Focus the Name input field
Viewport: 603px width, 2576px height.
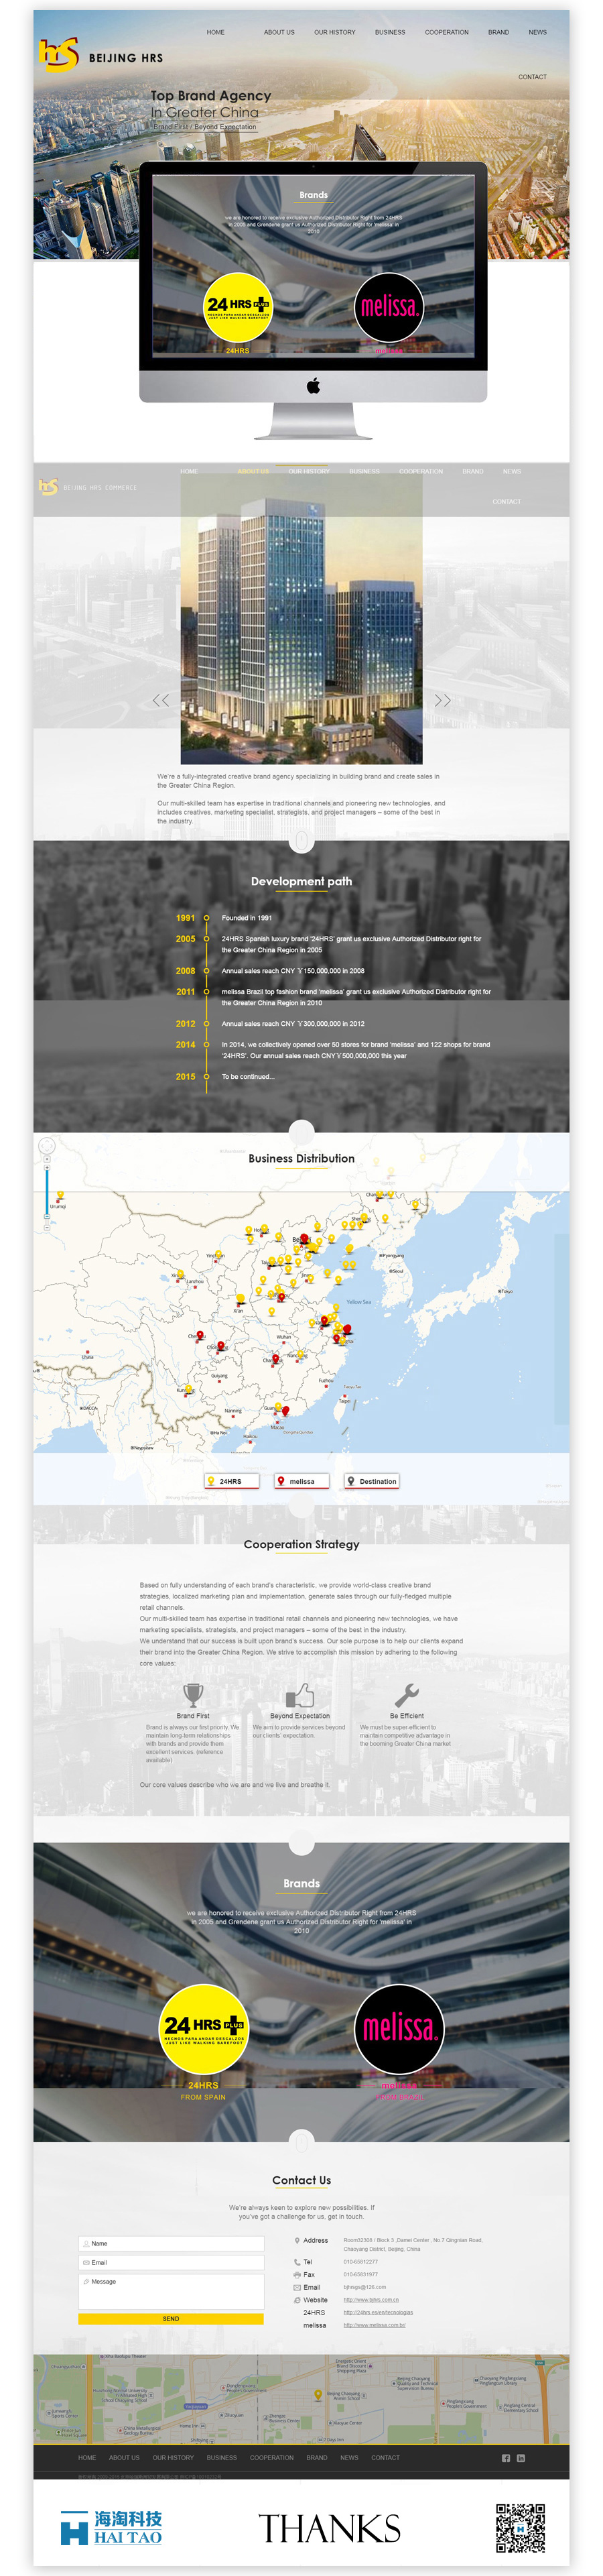coord(171,2243)
